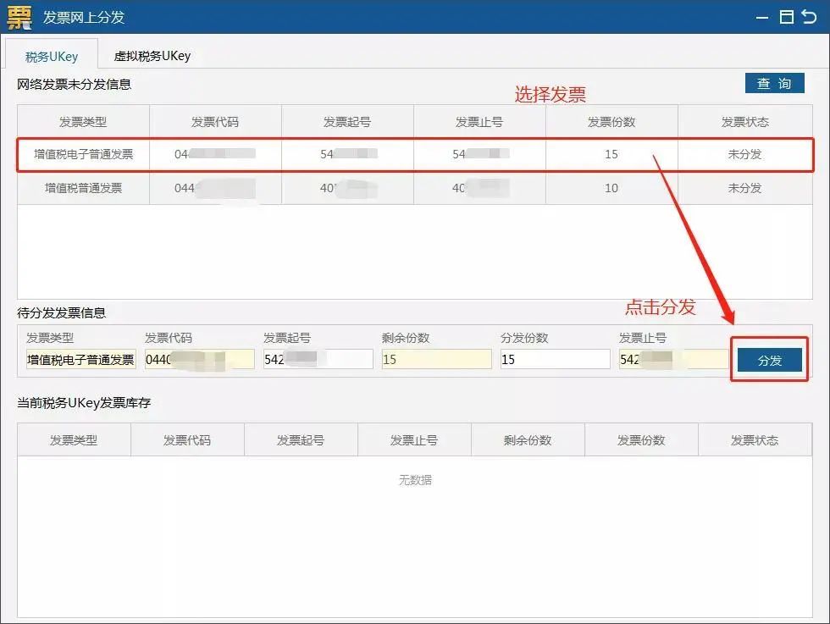Minimize the 发票网上分发 window
830x624 pixels.
(761, 18)
